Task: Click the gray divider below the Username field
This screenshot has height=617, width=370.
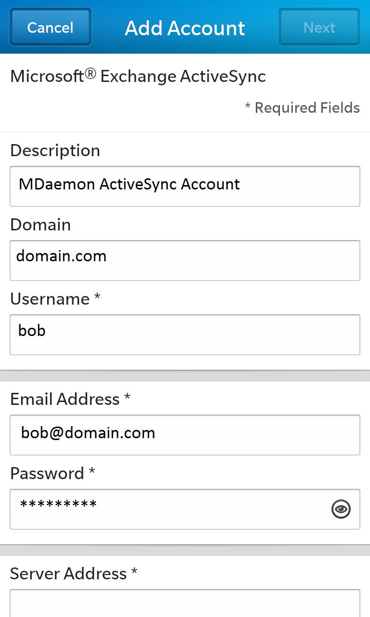Action: [185, 376]
